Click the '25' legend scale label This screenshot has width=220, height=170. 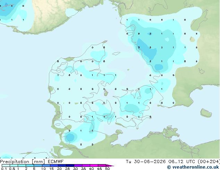coord(67,169)
